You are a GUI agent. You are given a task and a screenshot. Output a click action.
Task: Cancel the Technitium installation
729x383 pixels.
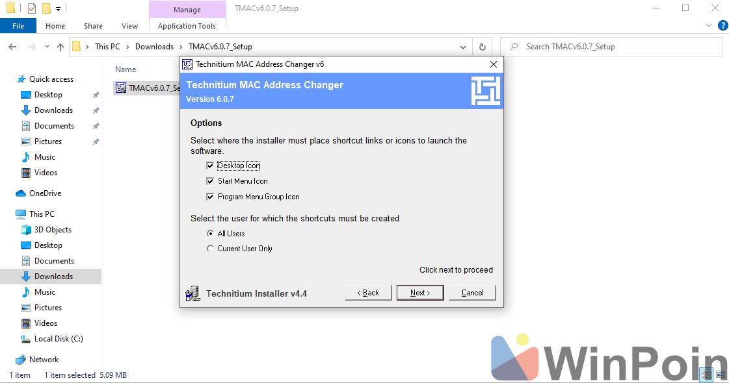(x=472, y=293)
